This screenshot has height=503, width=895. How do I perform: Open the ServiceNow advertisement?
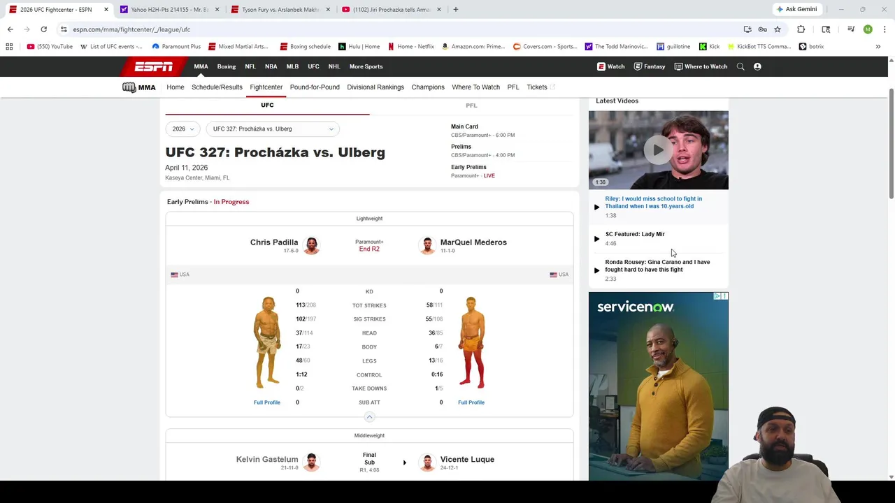click(x=658, y=386)
